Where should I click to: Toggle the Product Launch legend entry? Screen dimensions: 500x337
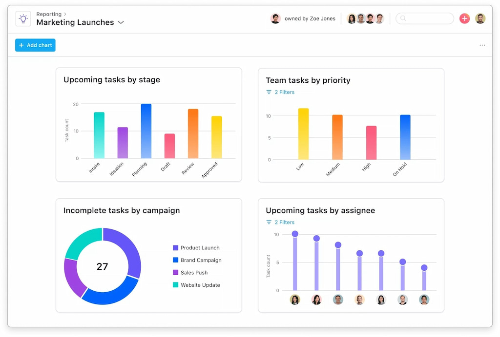196,247
